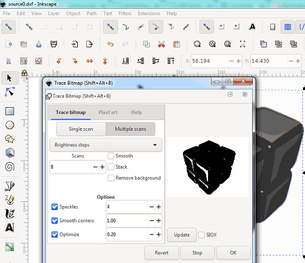The image size is (305, 263).
Task: Click the Speckles value field
Action: (x=127, y=207)
